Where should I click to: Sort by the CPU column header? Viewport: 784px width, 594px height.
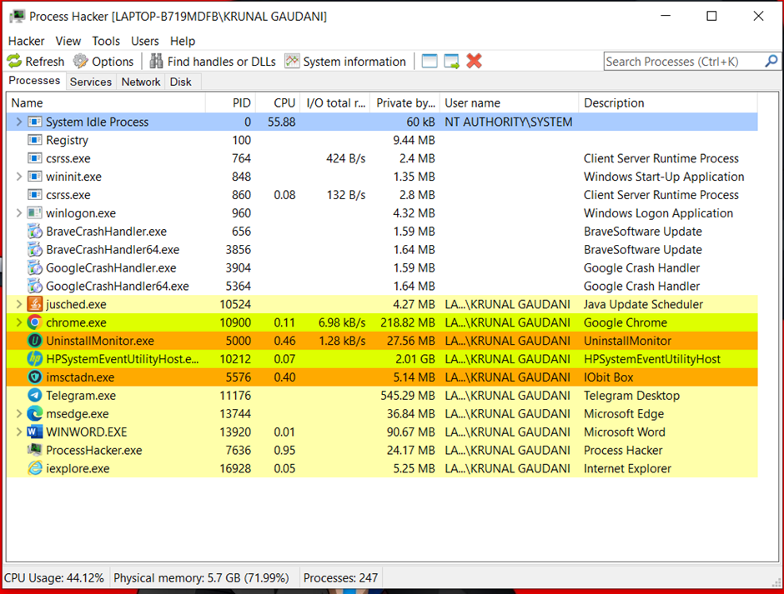(278, 103)
